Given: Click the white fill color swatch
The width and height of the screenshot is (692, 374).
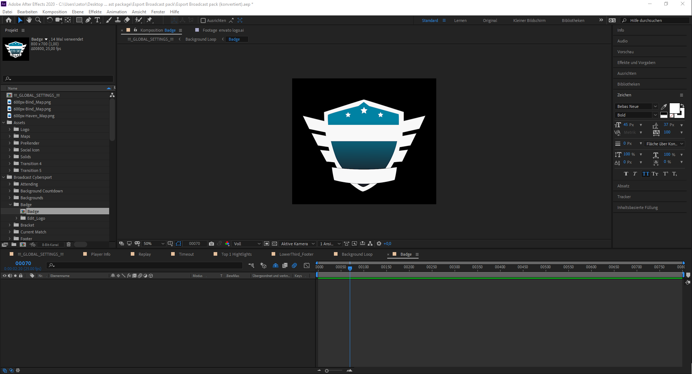Looking at the screenshot, I should coord(674,108).
